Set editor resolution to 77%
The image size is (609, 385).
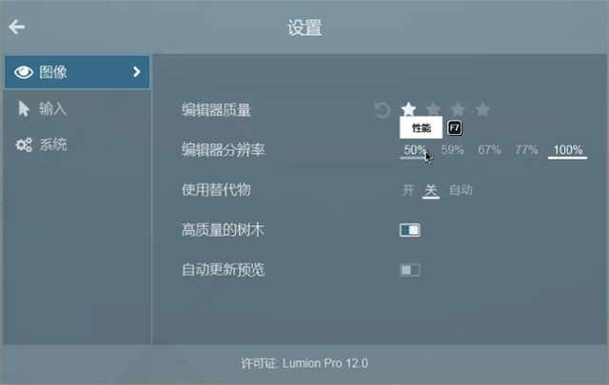click(x=526, y=150)
